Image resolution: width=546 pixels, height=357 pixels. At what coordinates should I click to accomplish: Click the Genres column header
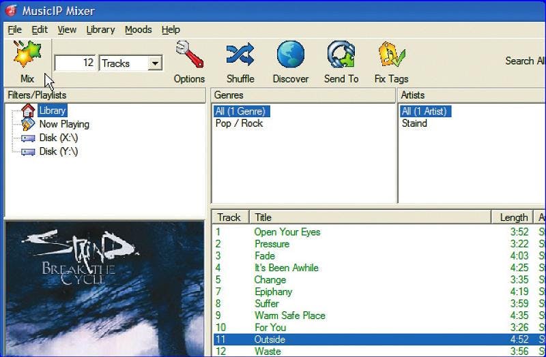pos(303,95)
